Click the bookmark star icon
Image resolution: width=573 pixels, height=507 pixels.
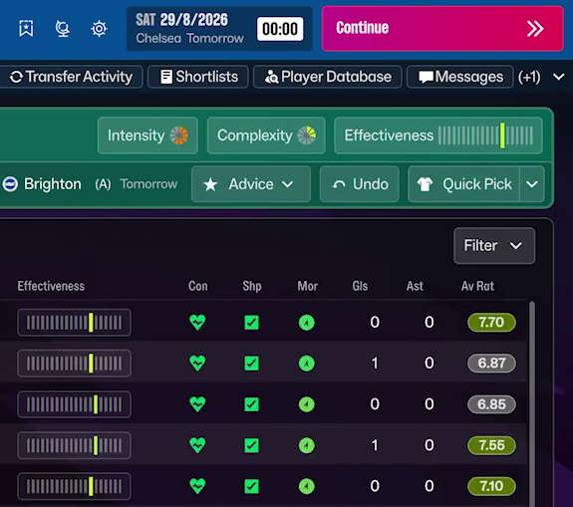26,28
